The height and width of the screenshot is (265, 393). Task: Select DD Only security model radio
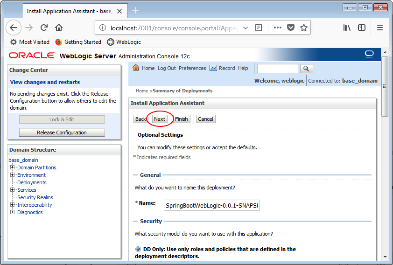click(138, 249)
